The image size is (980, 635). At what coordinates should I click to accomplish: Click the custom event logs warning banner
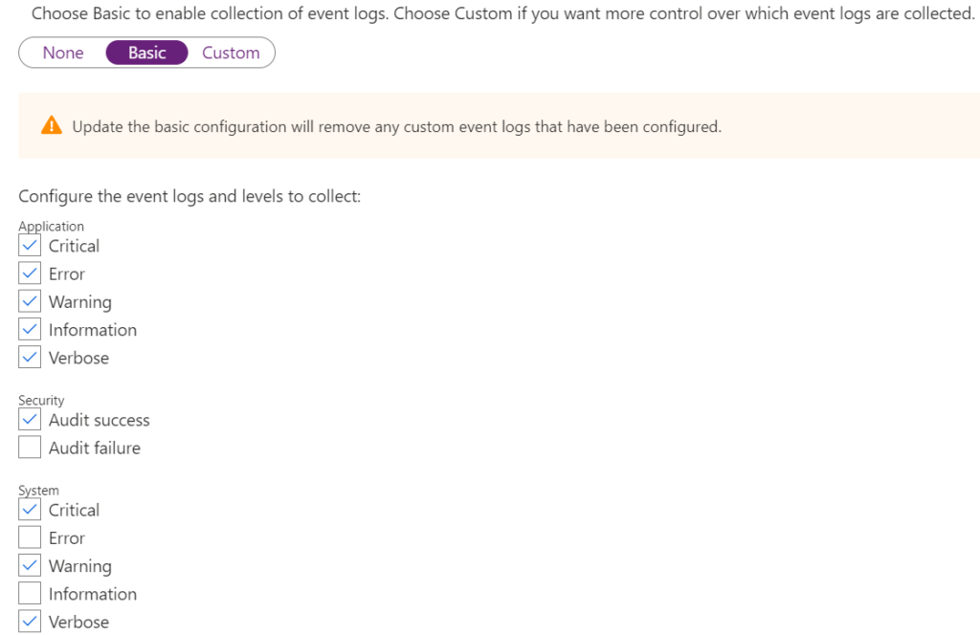coord(499,125)
